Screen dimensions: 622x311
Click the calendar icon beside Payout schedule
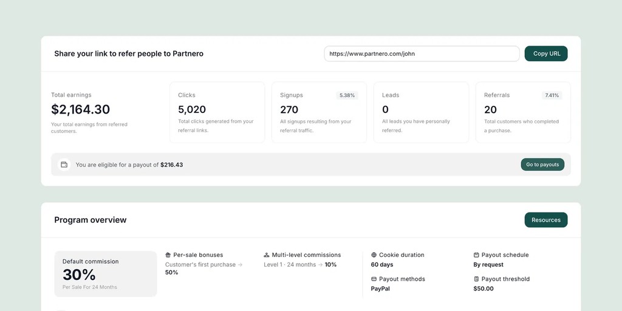476,255
